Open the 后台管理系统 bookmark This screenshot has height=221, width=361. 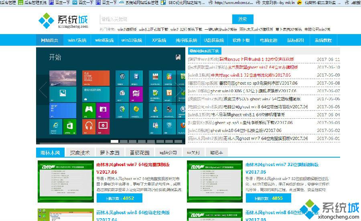(x=32, y=2)
